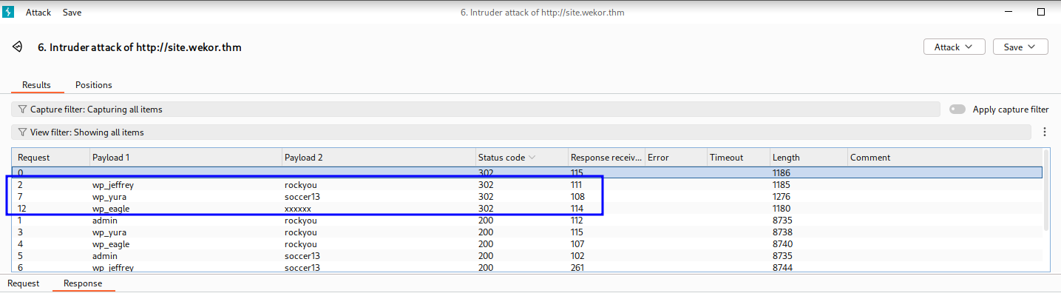Select the Response tab
The height and width of the screenshot is (296, 1061).
83,283
